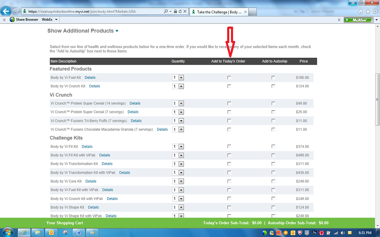Viewport: 380px width, 237px height.
Task: Tick Today's Order box for Body by Vi Fit Kit
Action: [x=229, y=147]
